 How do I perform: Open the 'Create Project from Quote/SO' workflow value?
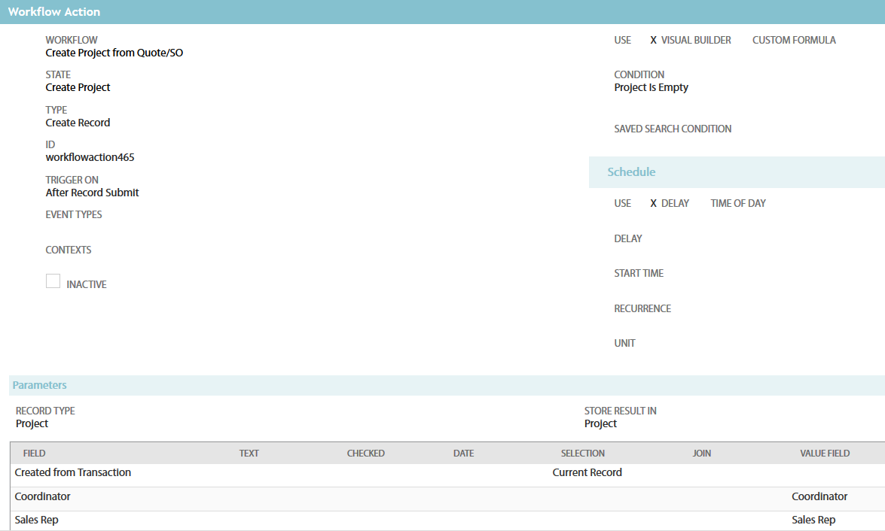114,53
